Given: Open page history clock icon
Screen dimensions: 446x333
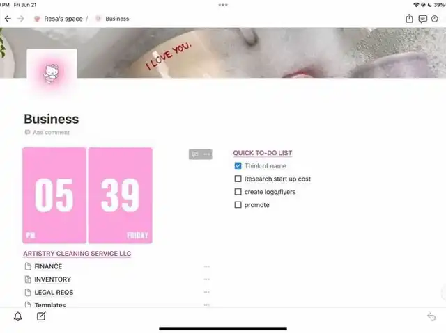Looking at the screenshot, I should [434, 19].
